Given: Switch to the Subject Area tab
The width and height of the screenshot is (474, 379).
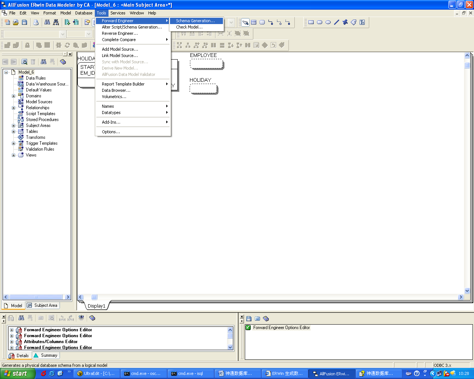Looking at the screenshot, I should (x=42, y=305).
